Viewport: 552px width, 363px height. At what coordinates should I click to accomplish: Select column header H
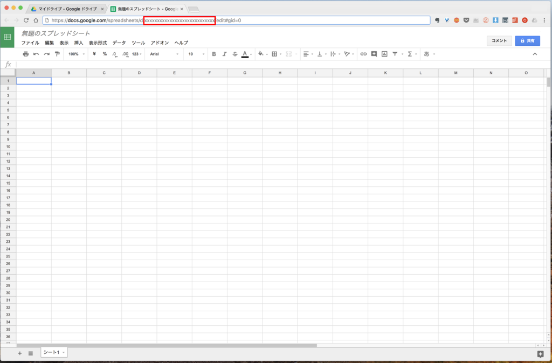click(280, 73)
